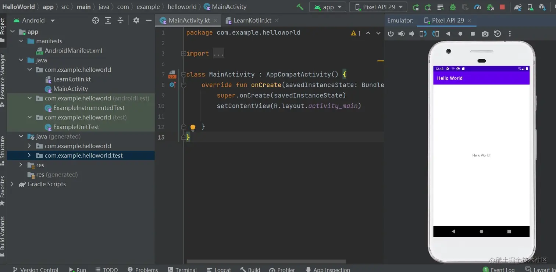This screenshot has height=272, width=556.
Task: Rotate emulator left
Action: click(x=423, y=34)
